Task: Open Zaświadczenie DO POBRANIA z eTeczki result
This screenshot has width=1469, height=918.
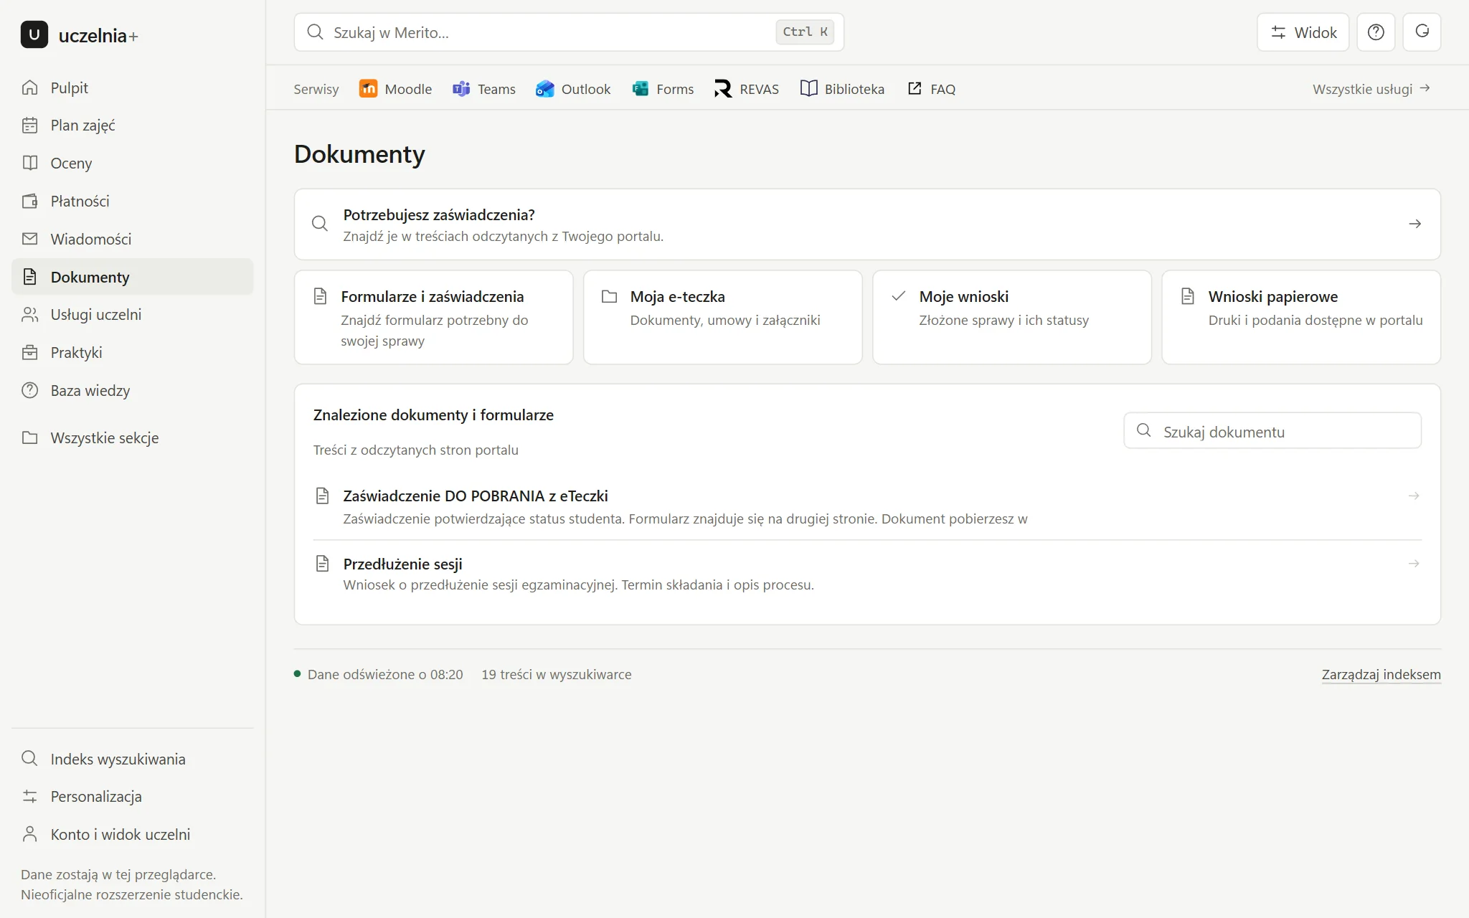Action: [x=867, y=506]
